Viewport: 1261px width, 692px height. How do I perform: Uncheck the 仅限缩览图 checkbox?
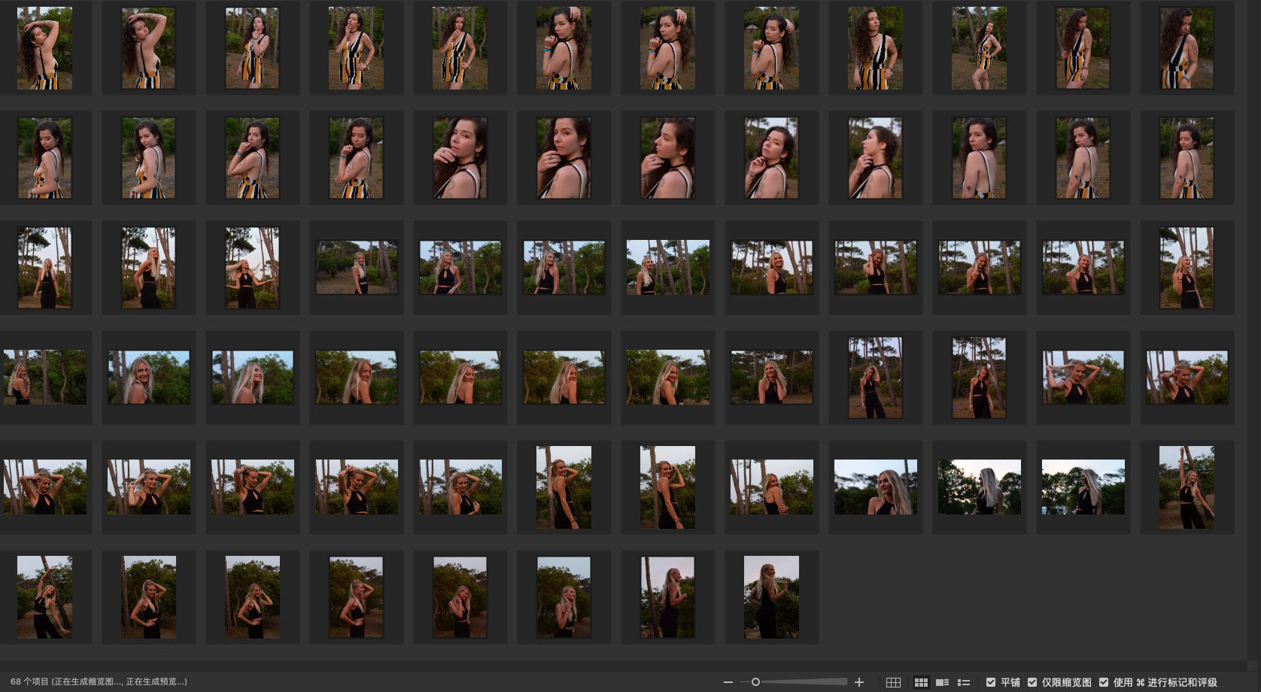(x=1032, y=682)
